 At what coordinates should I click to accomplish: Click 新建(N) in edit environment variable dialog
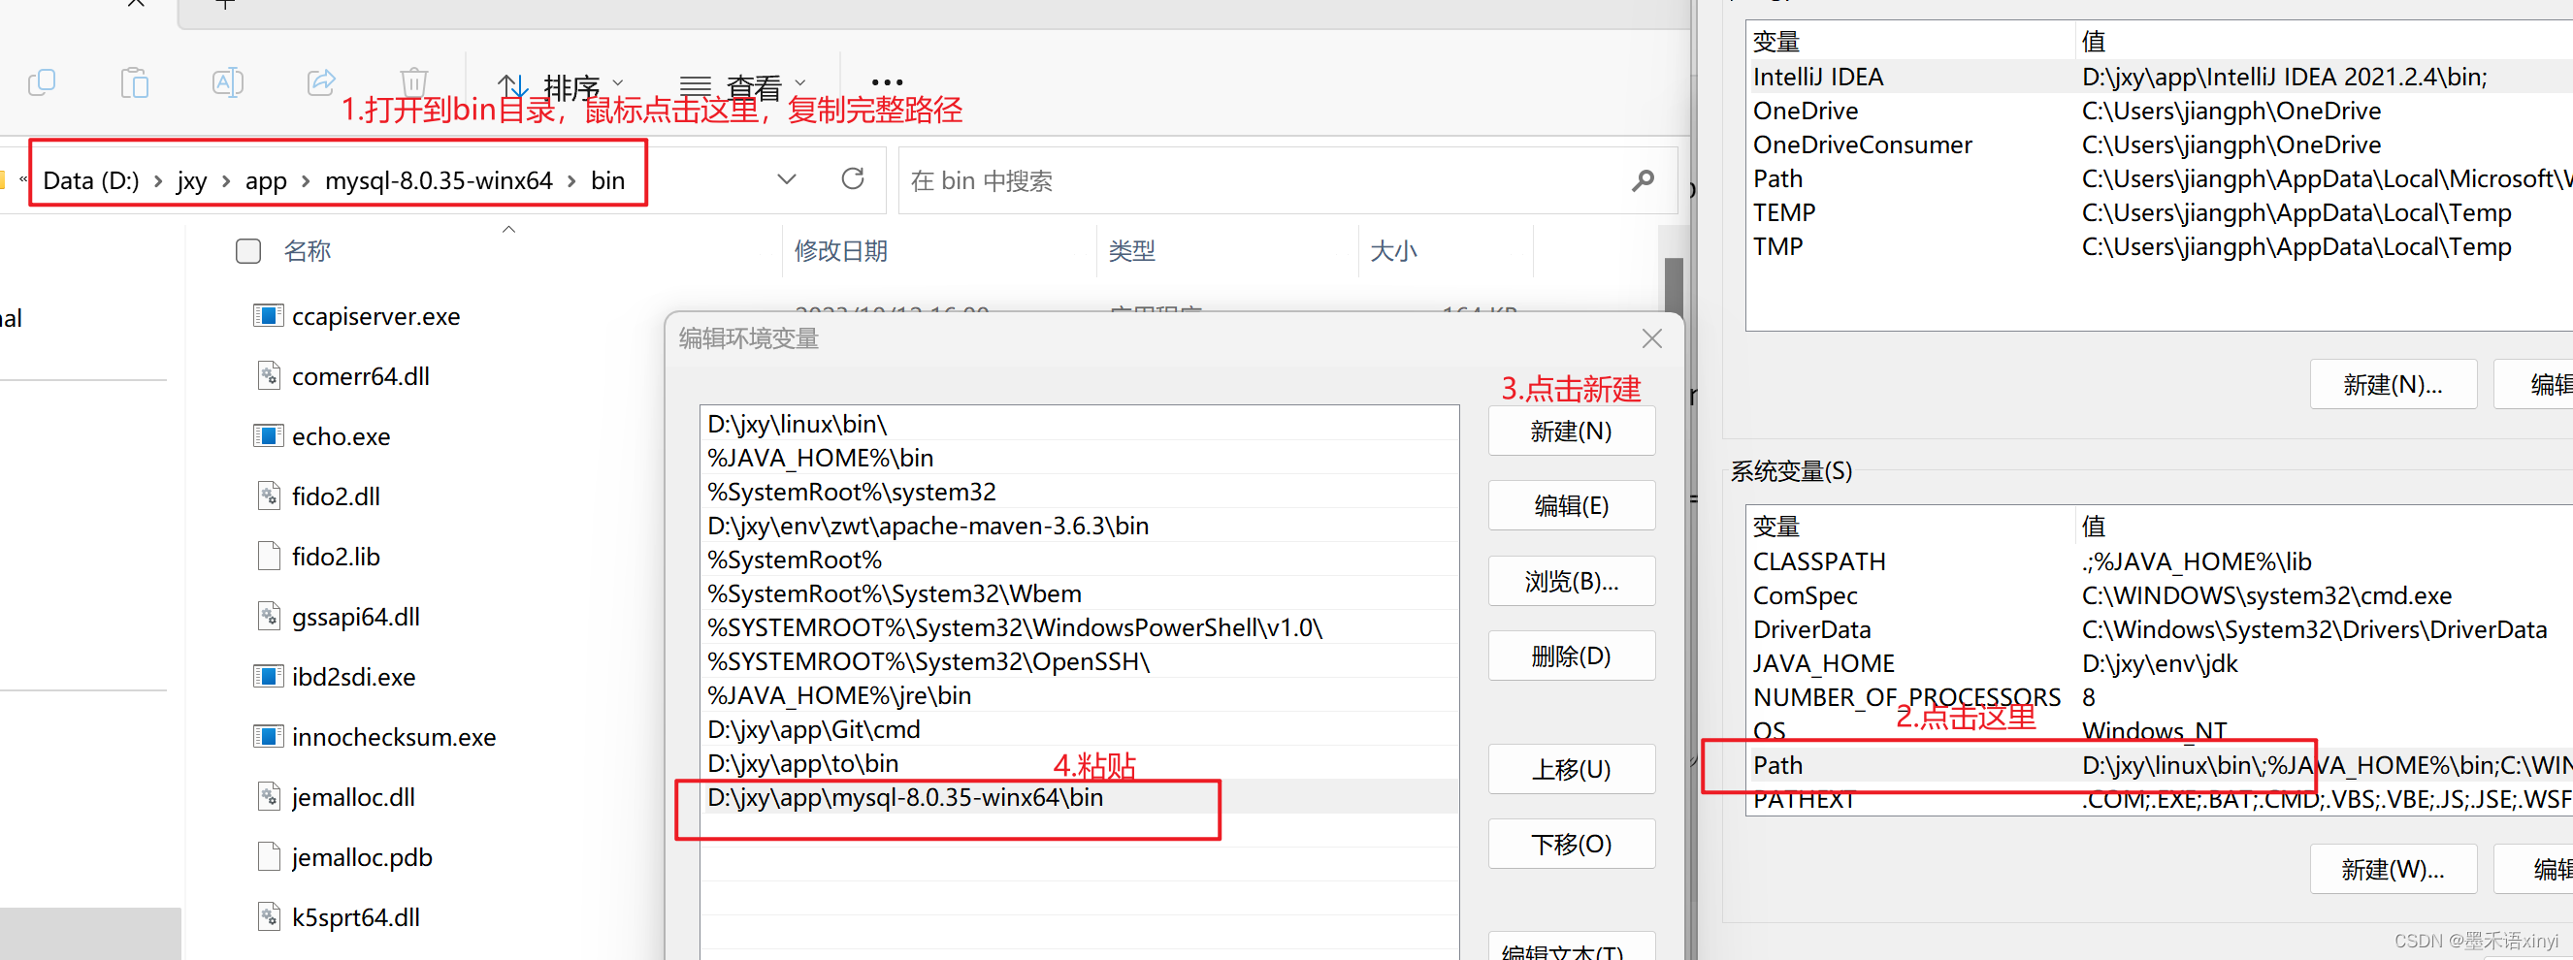point(1571,432)
